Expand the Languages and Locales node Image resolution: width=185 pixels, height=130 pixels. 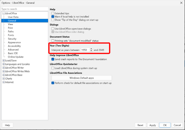pyautogui.click(x=4, y=64)
